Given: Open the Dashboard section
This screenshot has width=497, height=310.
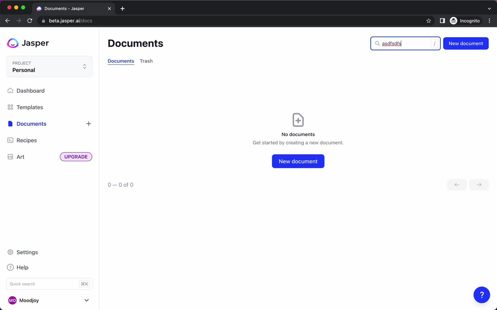Looking at the screenshot, I should point(30,91).
